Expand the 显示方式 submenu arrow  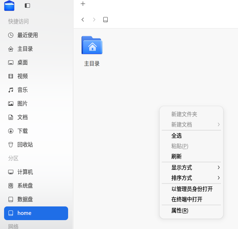coord(219,168)
